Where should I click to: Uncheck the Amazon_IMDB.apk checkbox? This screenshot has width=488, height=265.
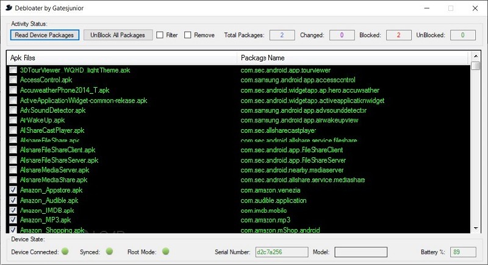tap(13, 210)
